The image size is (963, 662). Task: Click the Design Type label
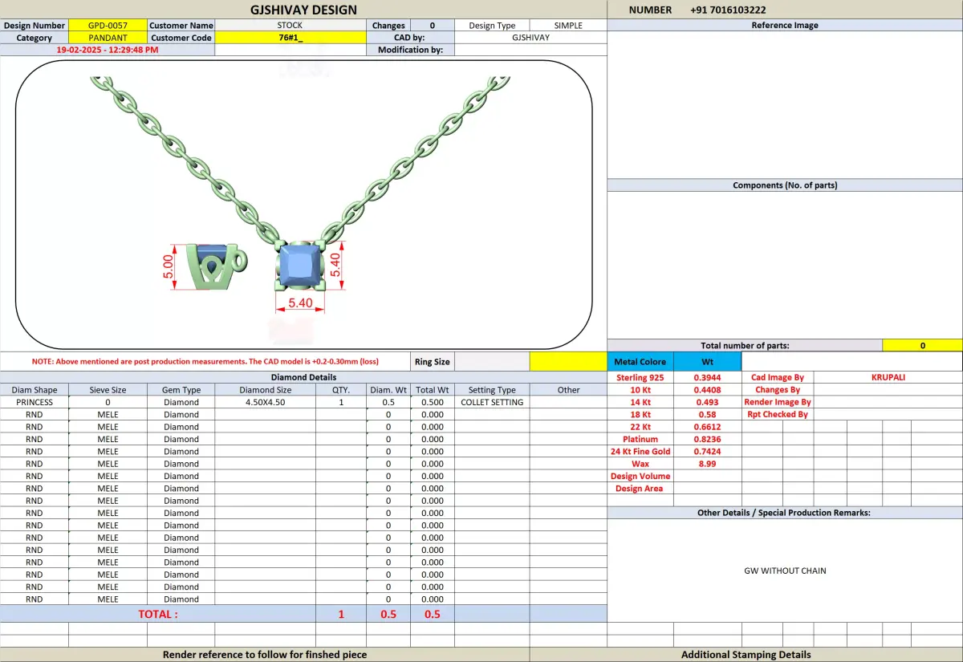[x=493, y=26]
